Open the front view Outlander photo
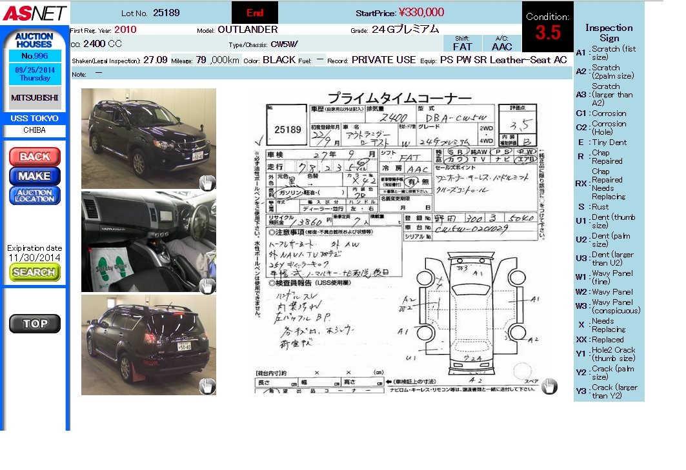 tap(148, 138)
